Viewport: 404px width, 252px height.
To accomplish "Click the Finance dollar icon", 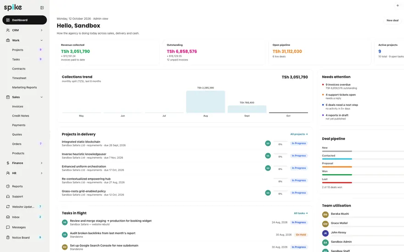I will pyautogui.click(x=8, y=163).
